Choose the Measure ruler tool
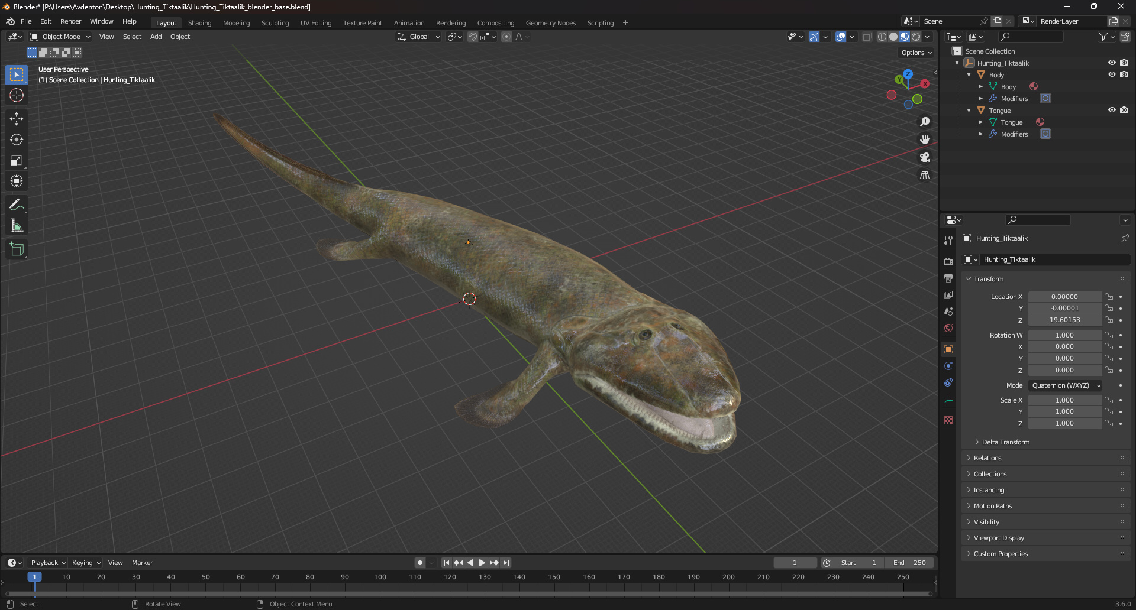Image resolution: width=1136 pixels, height=610 pixels. 17,226
